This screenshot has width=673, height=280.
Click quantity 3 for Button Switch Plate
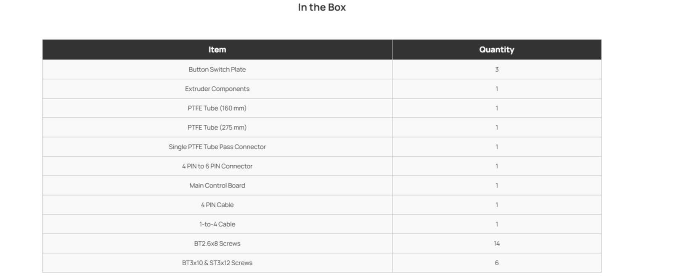(x=497, y=69)
